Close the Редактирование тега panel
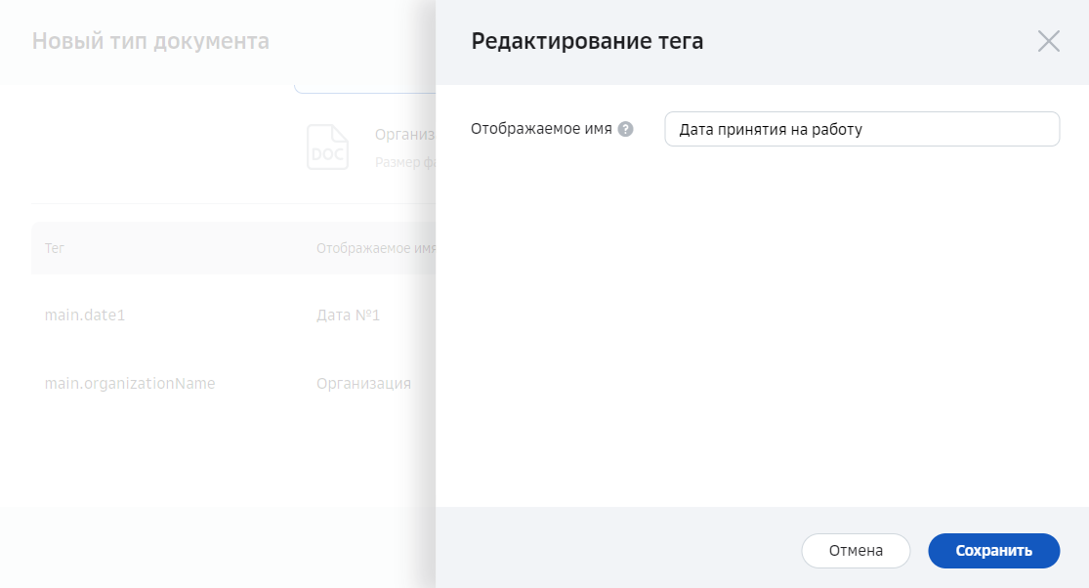This screenshot has width=1089, height=588. click(x=1048, y=41)
